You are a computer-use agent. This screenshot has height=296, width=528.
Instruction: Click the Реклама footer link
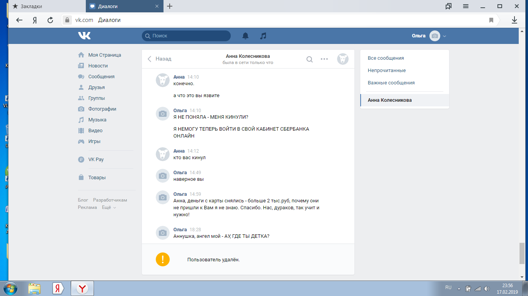87,207
